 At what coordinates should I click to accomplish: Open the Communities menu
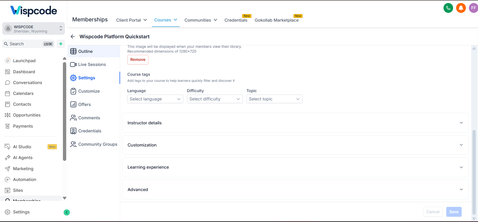(x=201, y=20)
